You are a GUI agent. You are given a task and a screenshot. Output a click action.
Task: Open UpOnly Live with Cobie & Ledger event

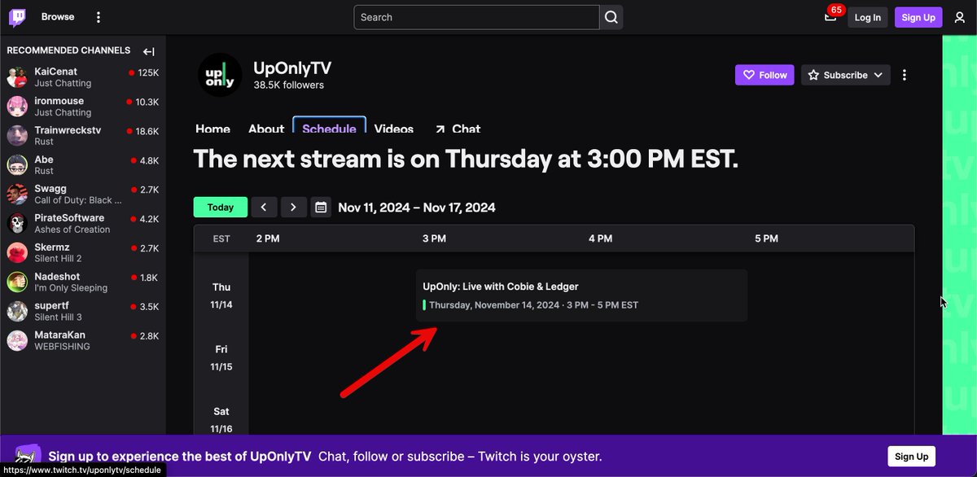tap(581, 295)
